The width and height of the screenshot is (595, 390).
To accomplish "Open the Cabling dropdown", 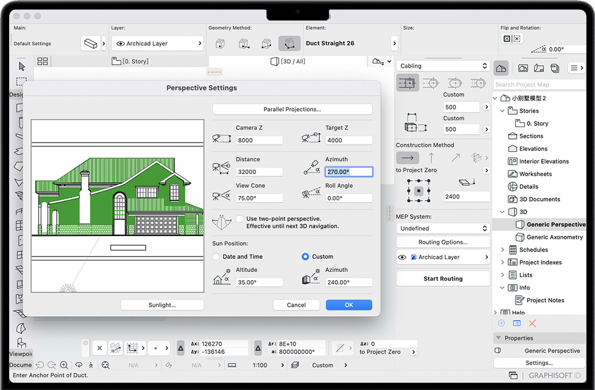I will [x=443, y=66].
